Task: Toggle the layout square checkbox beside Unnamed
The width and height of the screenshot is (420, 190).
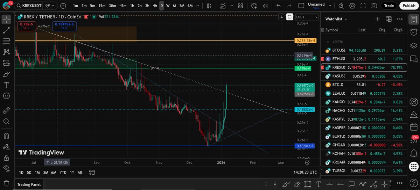Action: click(301, 6)
